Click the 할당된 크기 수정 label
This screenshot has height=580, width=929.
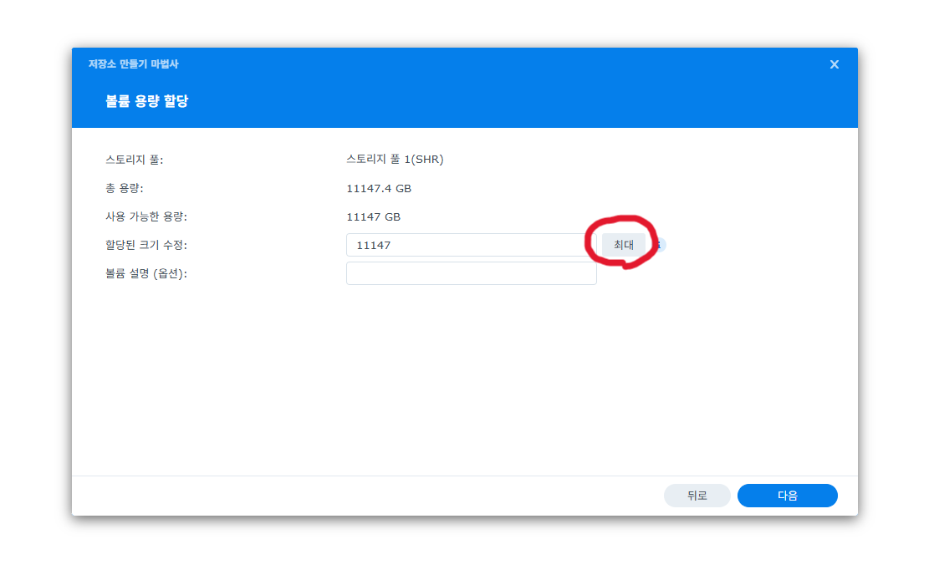[146, 245]
